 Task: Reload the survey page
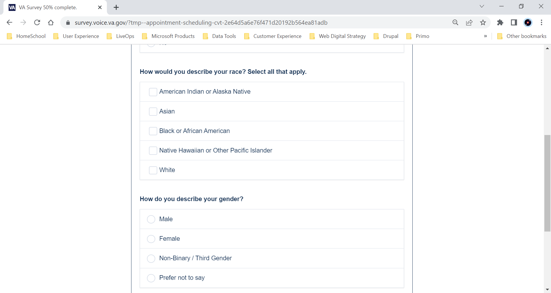[x=37, y=22]
